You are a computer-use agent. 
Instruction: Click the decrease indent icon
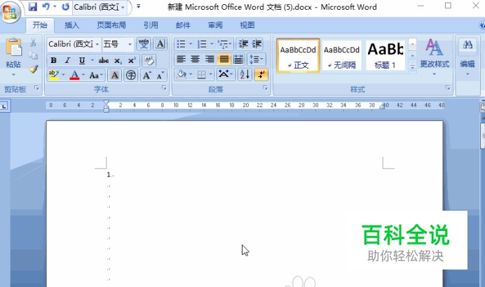click(243, 44)
